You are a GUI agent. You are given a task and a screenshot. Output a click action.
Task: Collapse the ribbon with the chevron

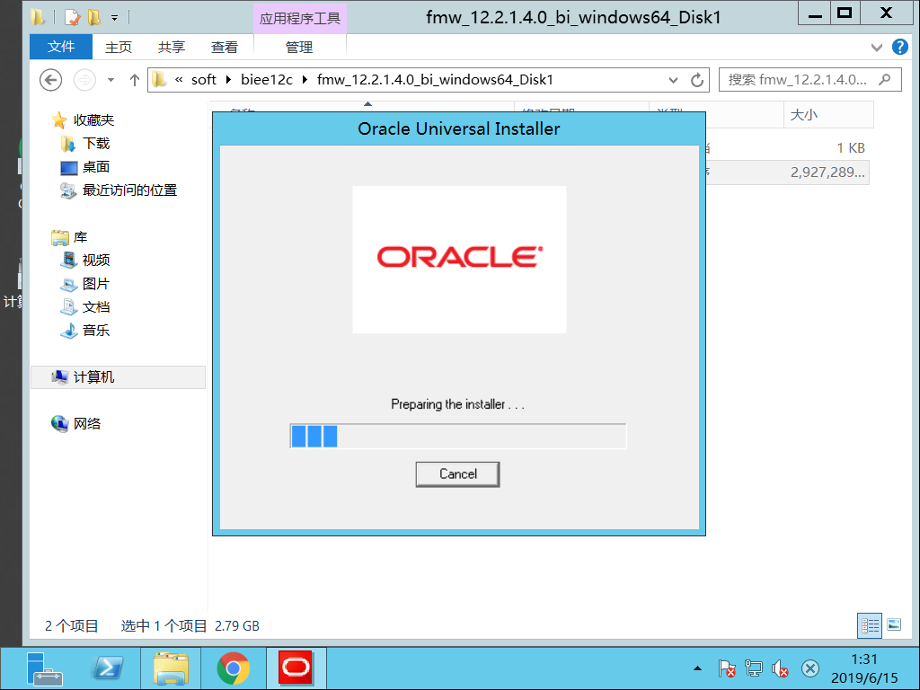tap(878, 47)
